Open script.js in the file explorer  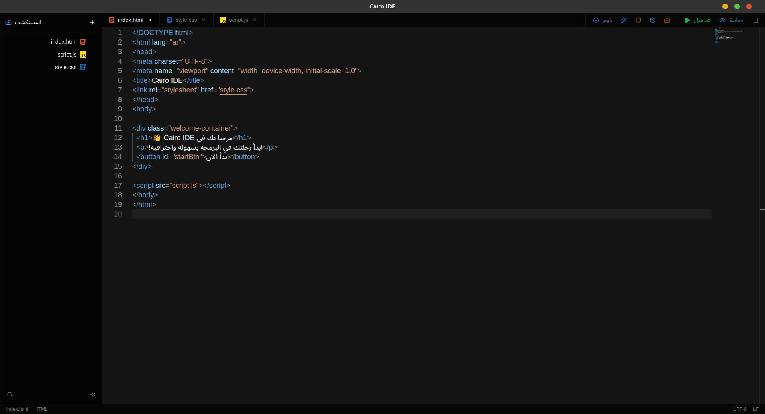(x=67, y=55)
